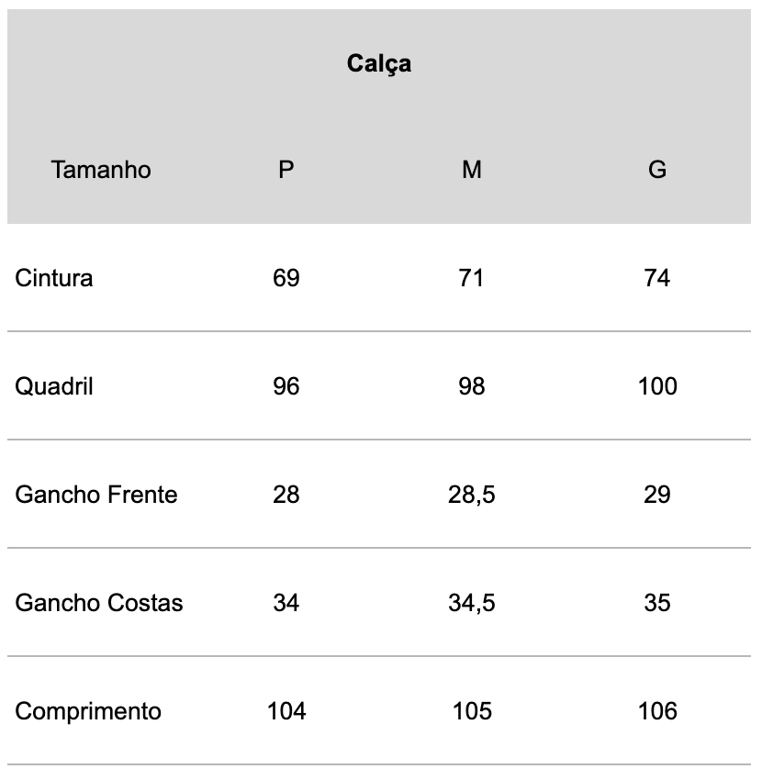Select size column header P
This screenshot has width=762, height=780.
click(286, 170)
